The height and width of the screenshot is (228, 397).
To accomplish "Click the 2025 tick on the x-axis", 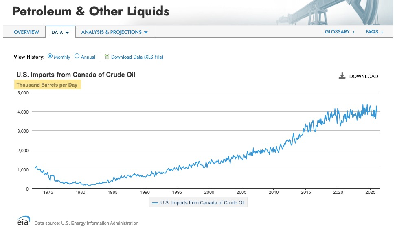I will (370, 192).
